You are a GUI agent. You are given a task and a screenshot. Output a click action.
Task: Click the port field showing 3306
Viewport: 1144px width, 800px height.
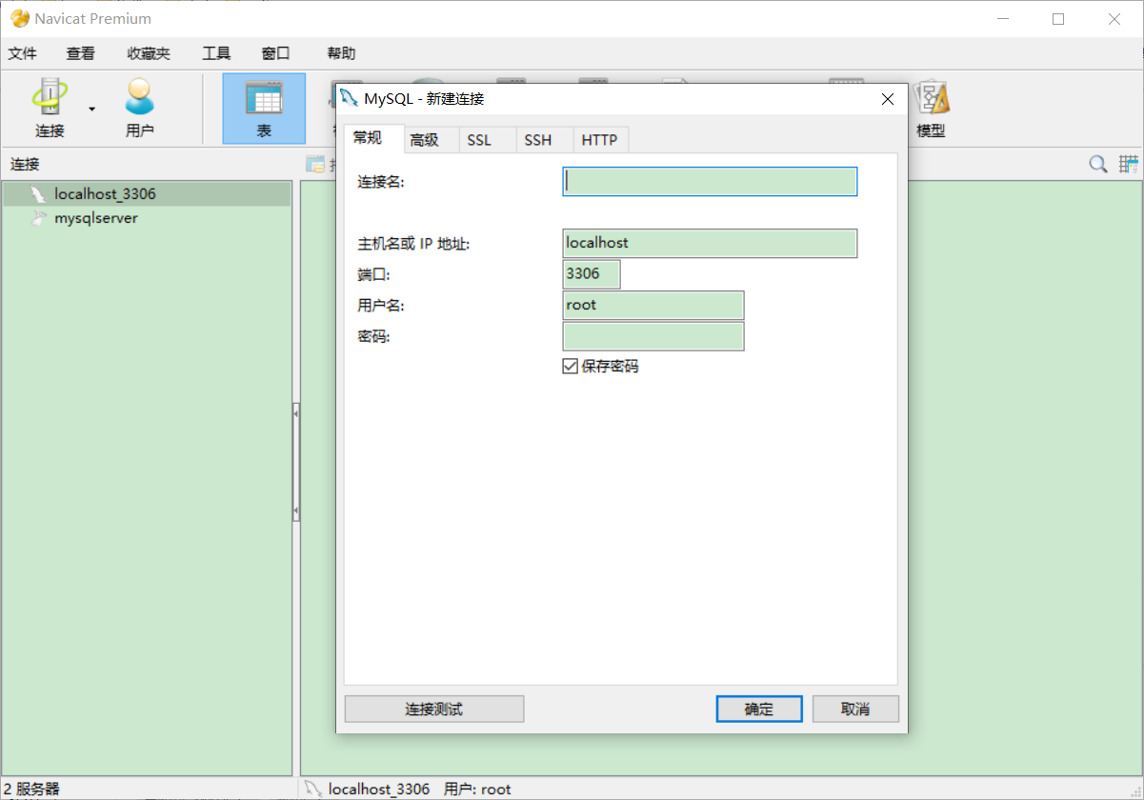pyautogui.click(x=592, y=274)
